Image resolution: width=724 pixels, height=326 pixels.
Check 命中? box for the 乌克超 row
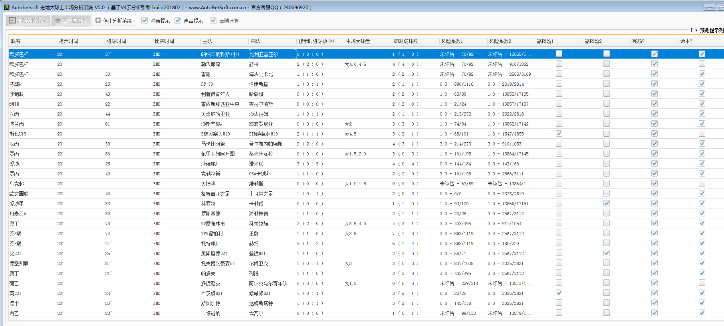[x=702, y=183]
